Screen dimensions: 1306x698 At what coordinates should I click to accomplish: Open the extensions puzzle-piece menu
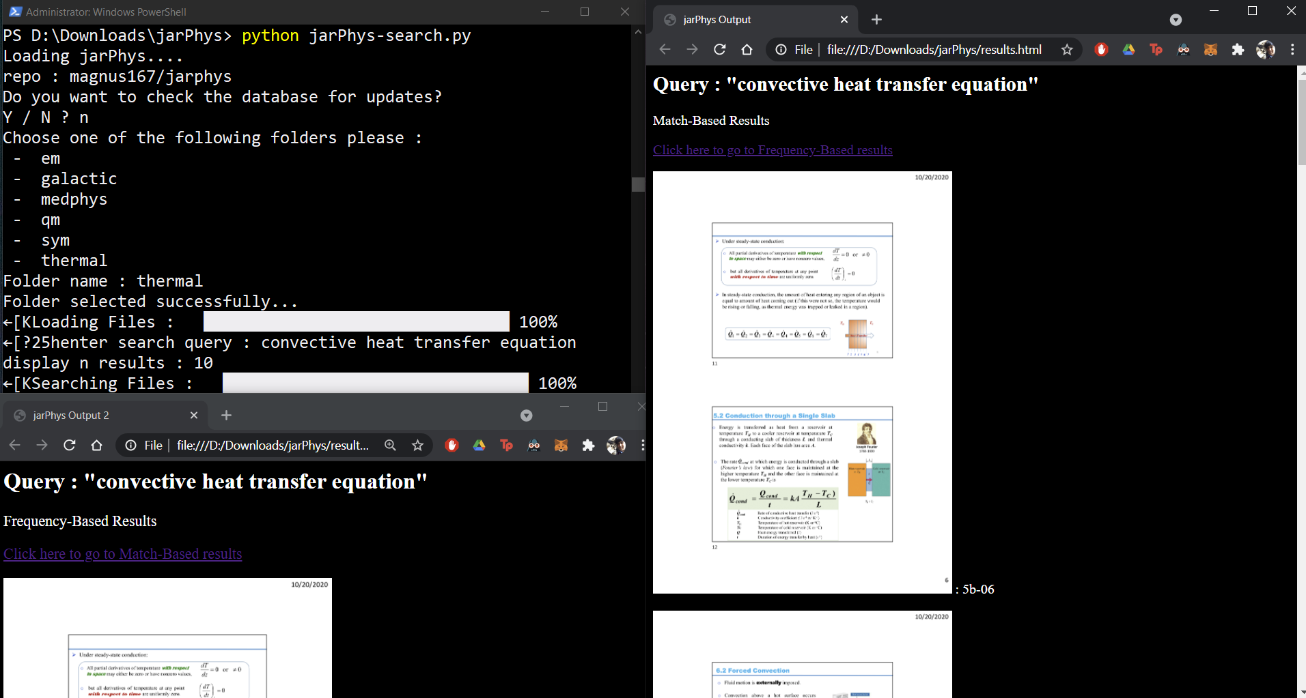point(1238,49)
